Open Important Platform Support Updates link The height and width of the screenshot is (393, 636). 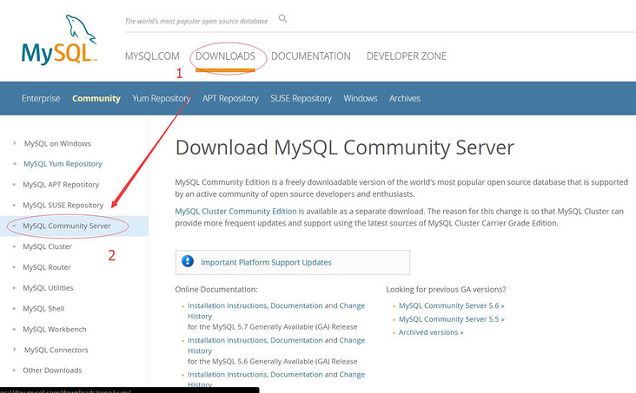(266, 262)
